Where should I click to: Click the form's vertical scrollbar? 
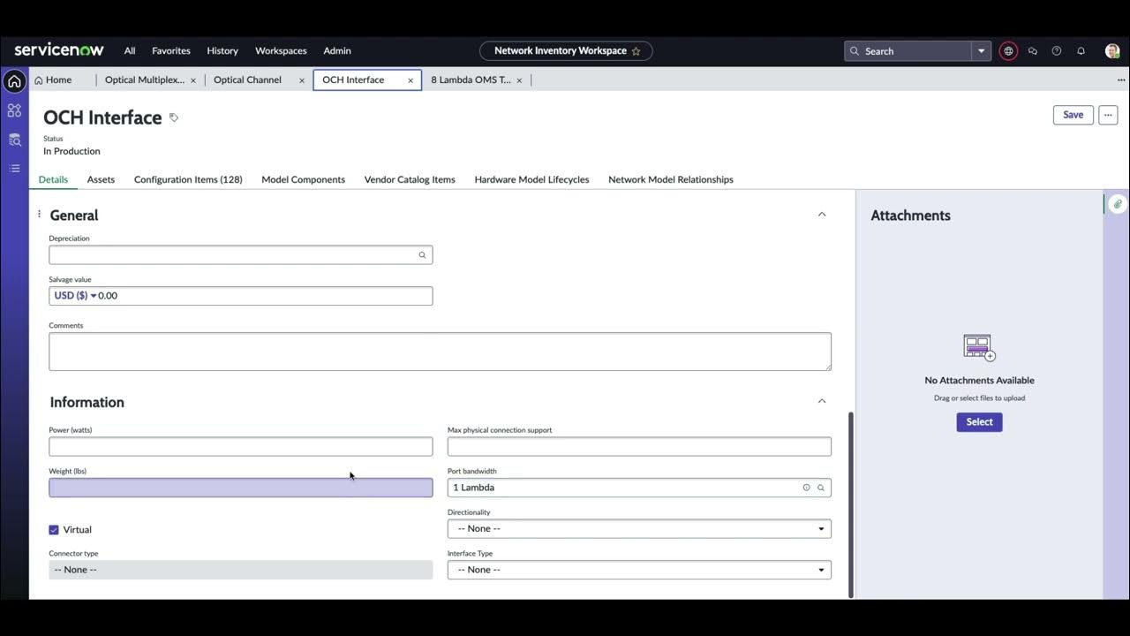click(850, 503)
